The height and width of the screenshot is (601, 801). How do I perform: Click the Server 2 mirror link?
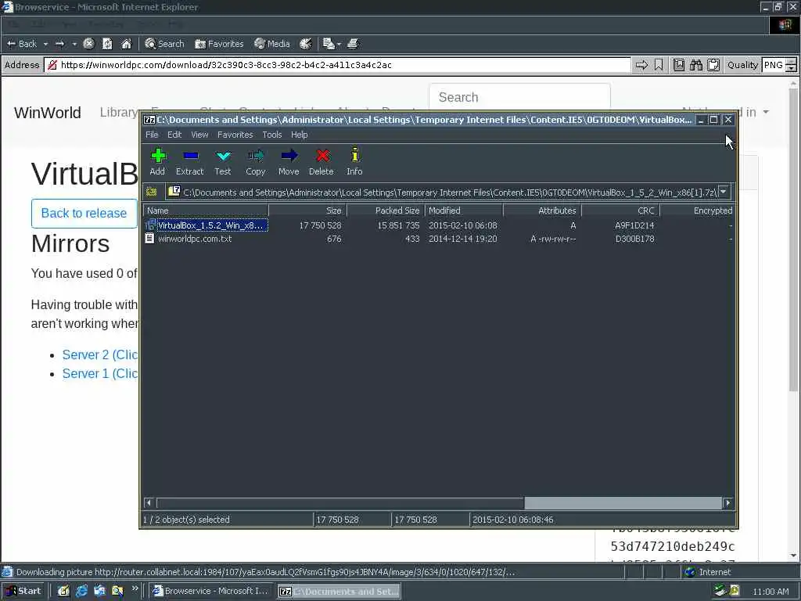99,354
